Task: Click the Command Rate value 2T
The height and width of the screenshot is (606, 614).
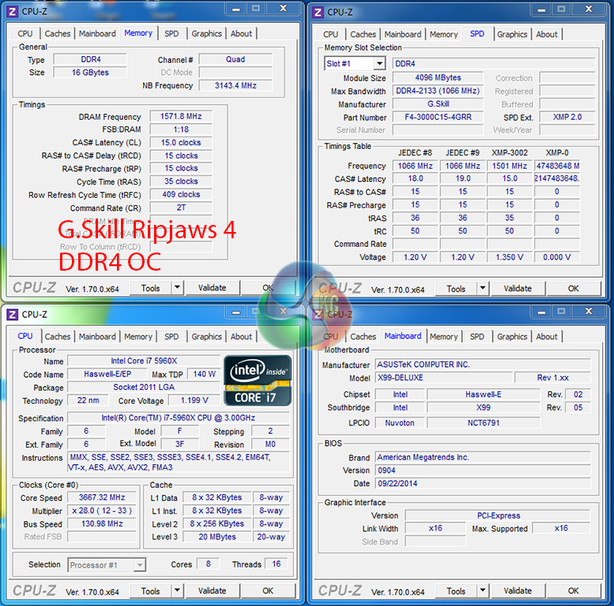Action: (x=181, y=208)
